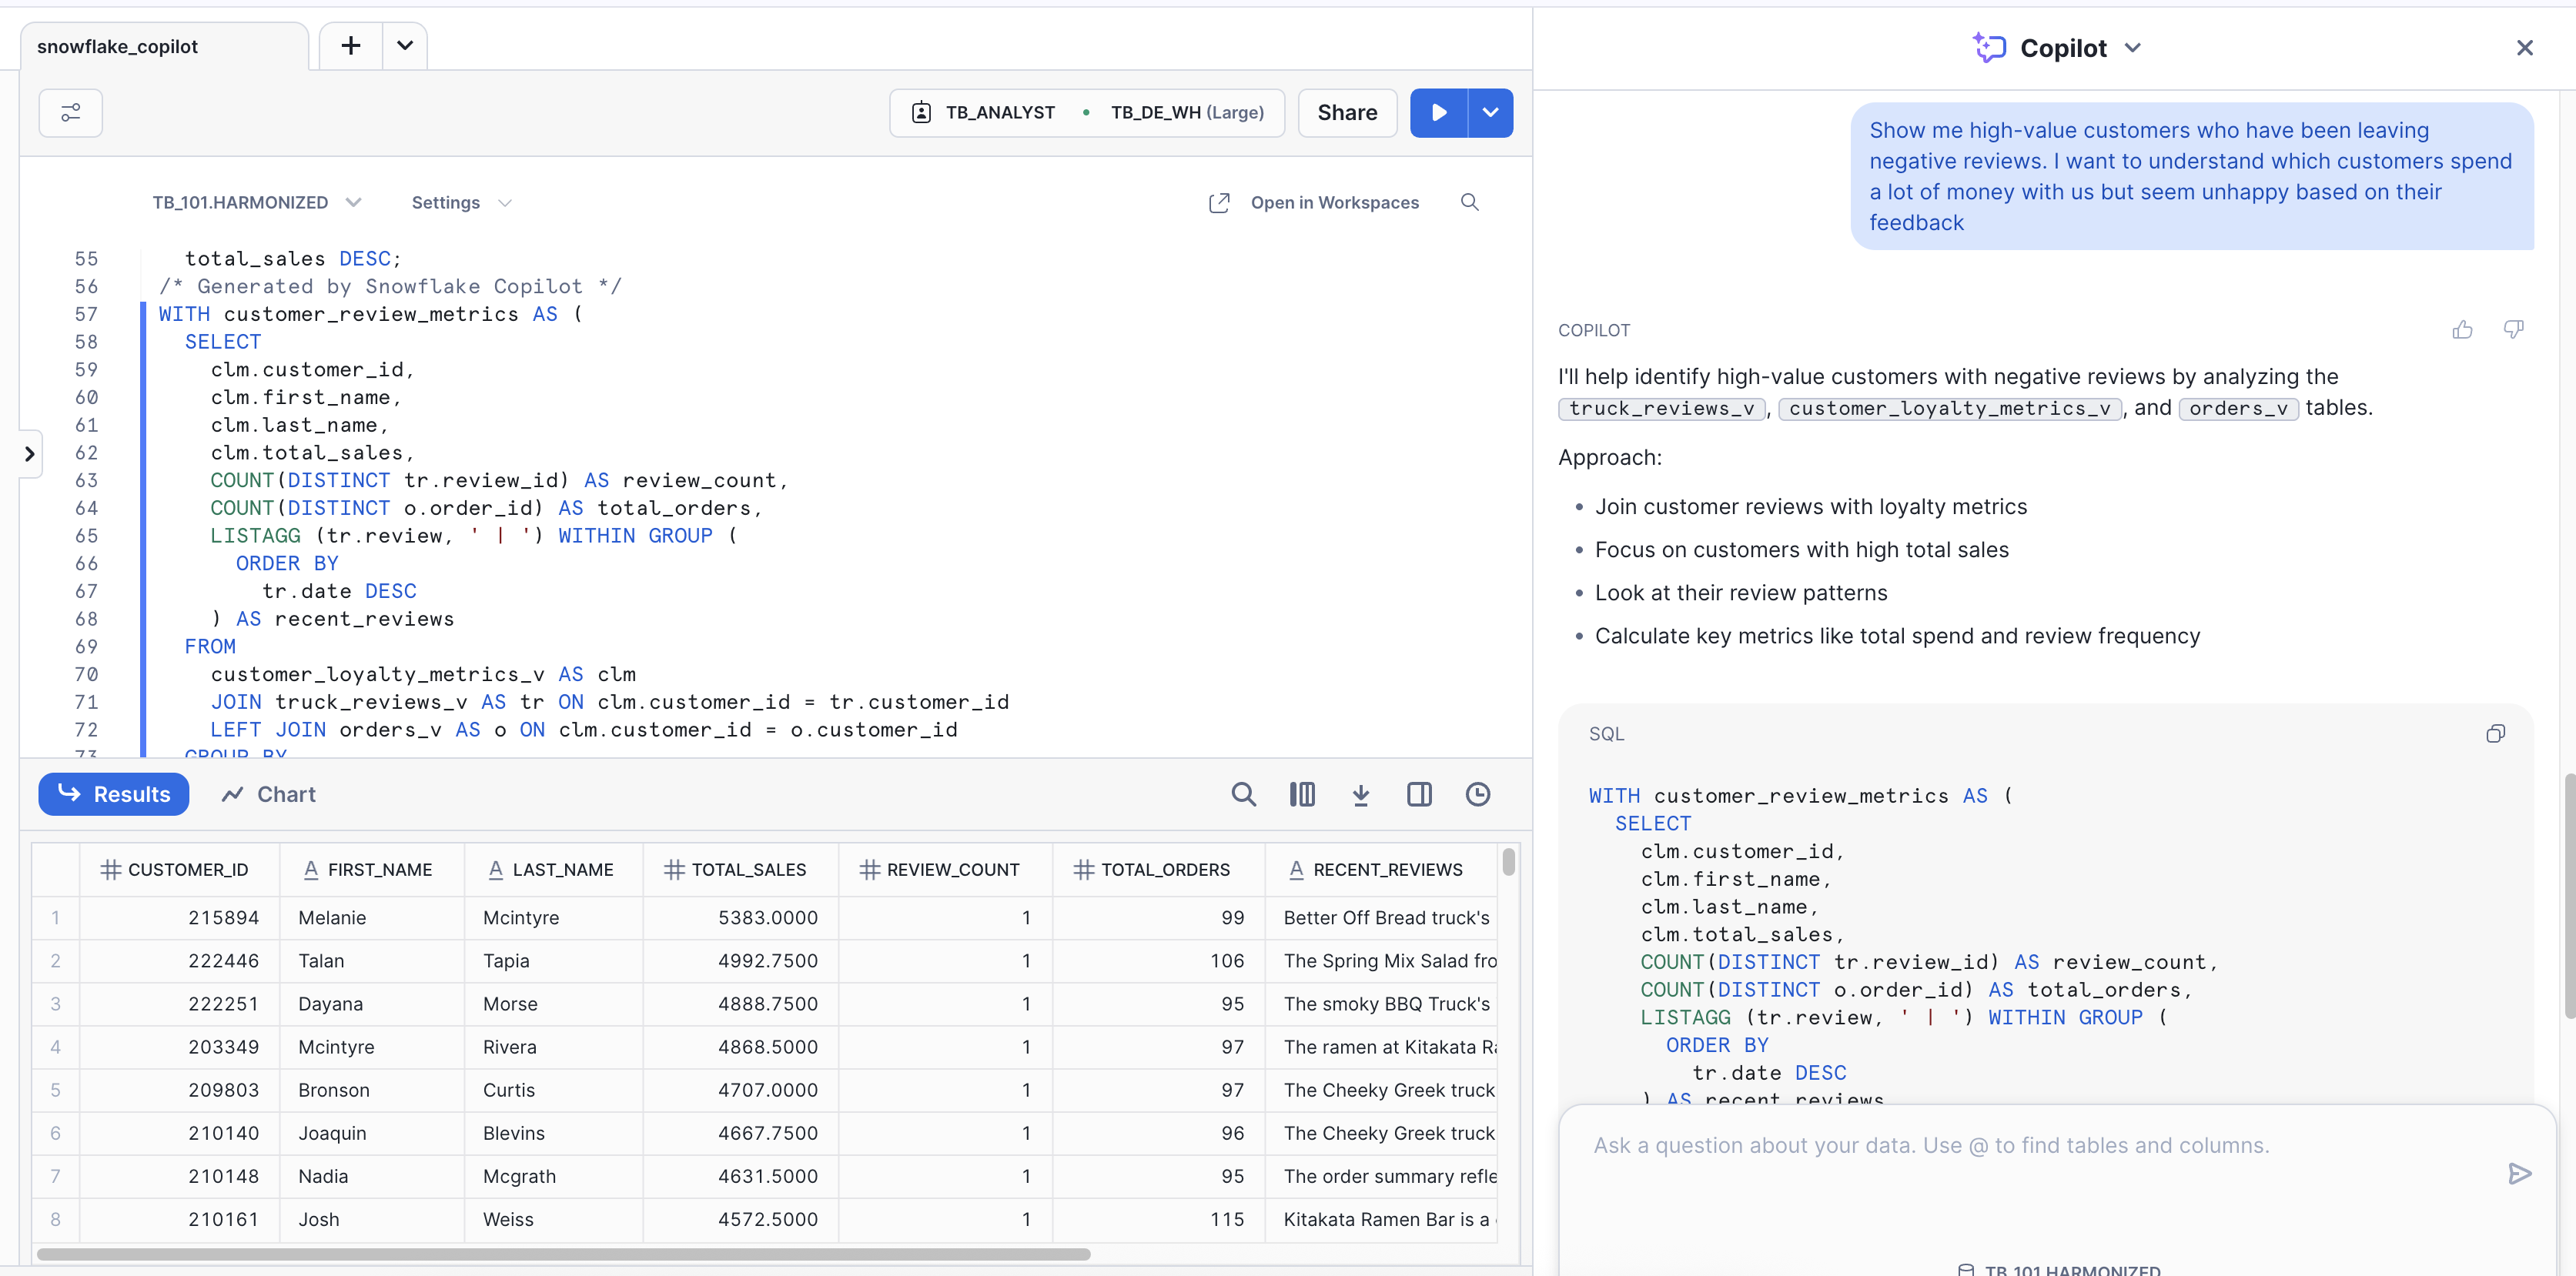Click the vertical results scrollbar
The width and height of the screenshot is (2576, 1276).
tap(1508, 861)
